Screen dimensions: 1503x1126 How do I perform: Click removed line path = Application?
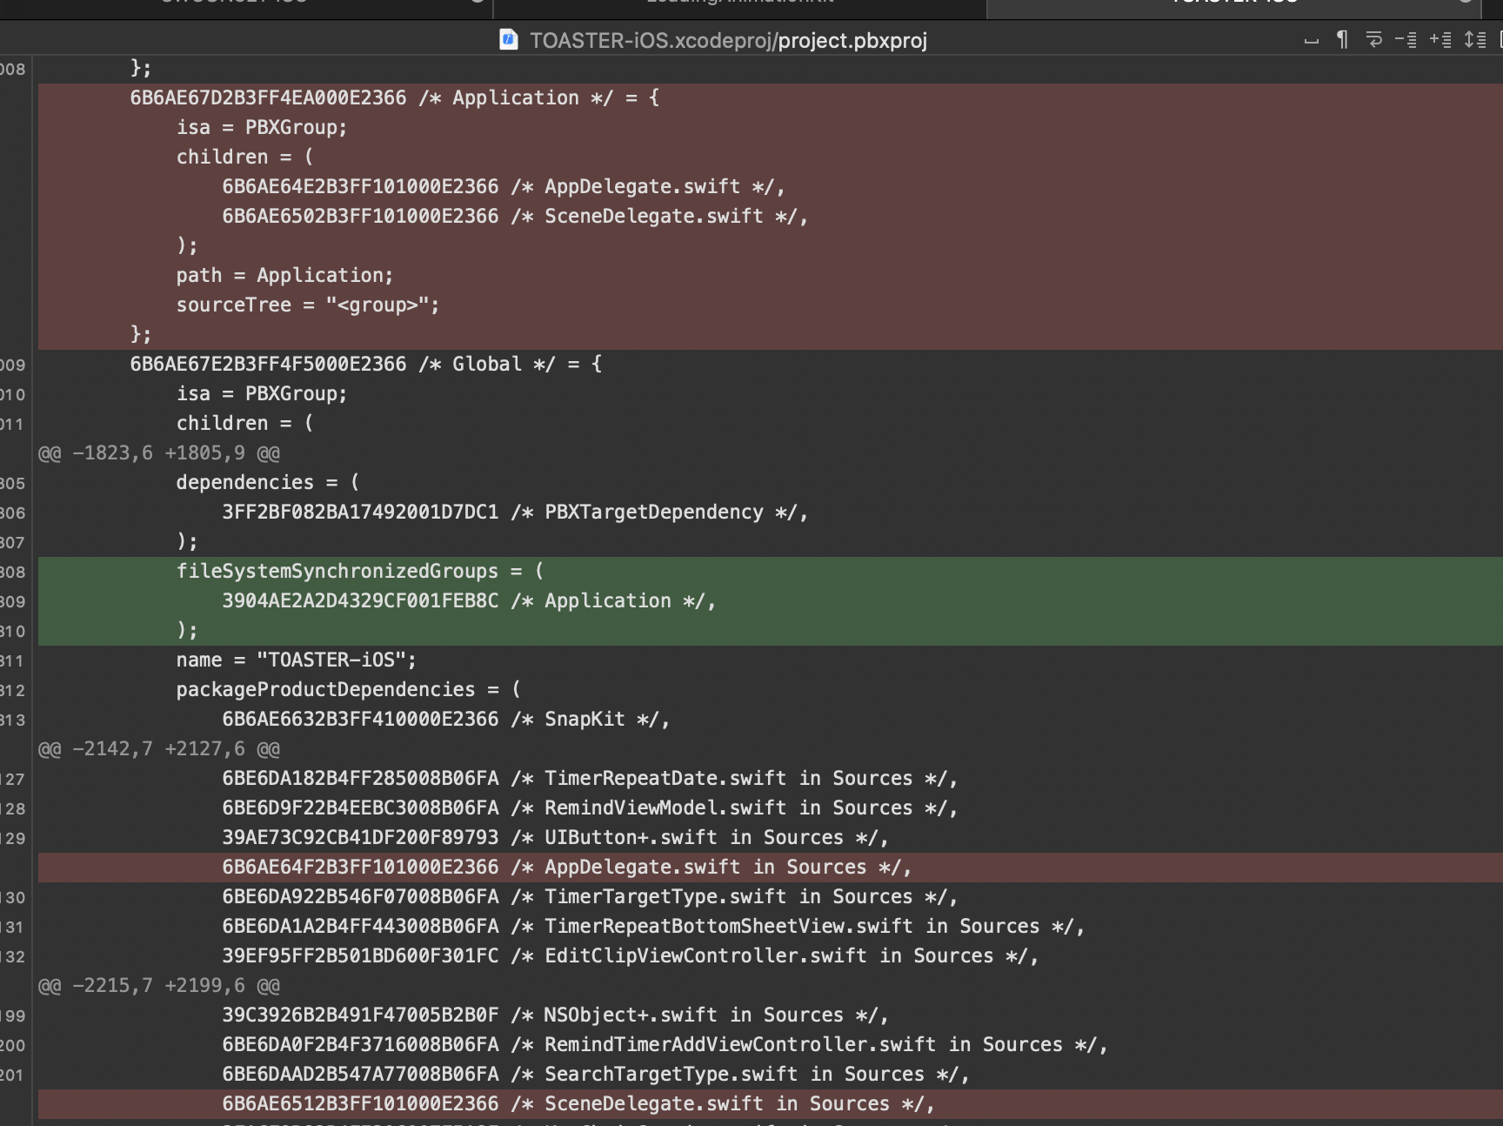[x=771, y=276]
